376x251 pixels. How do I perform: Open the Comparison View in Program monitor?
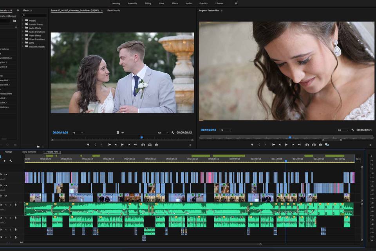(327, 145)
